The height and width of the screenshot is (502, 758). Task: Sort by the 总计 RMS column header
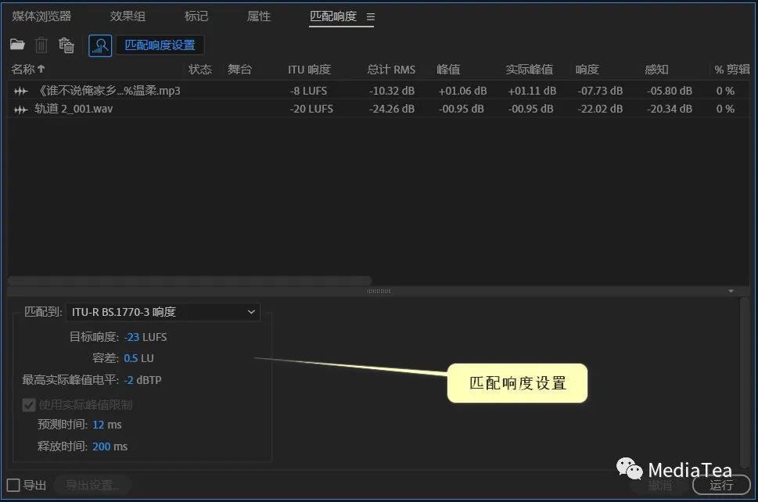391,70
